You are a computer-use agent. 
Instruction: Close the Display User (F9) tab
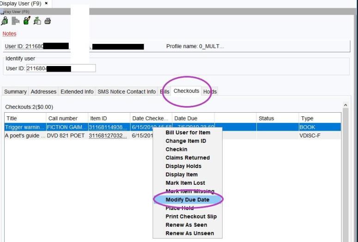pos(46,3)
